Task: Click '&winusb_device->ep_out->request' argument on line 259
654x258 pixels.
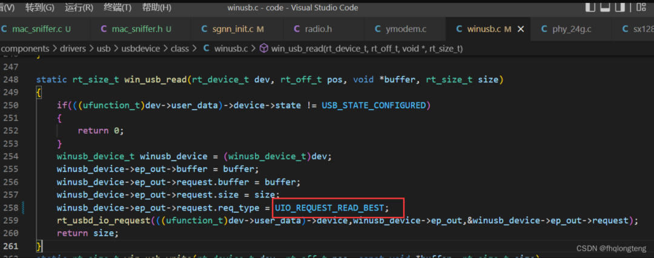Action: pos(548,220)
